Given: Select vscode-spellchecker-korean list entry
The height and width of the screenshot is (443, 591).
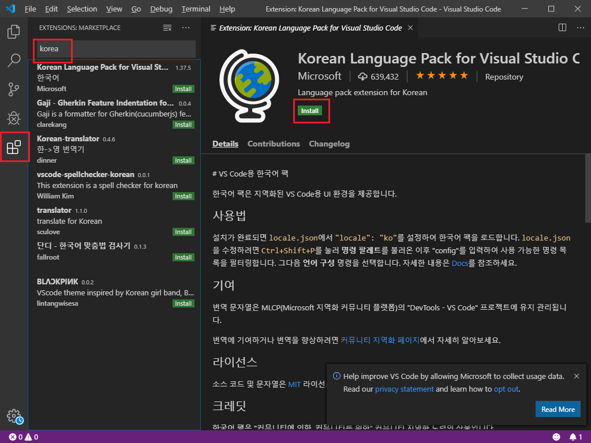Looking at the screenshot, I should (x=114, y=185).
